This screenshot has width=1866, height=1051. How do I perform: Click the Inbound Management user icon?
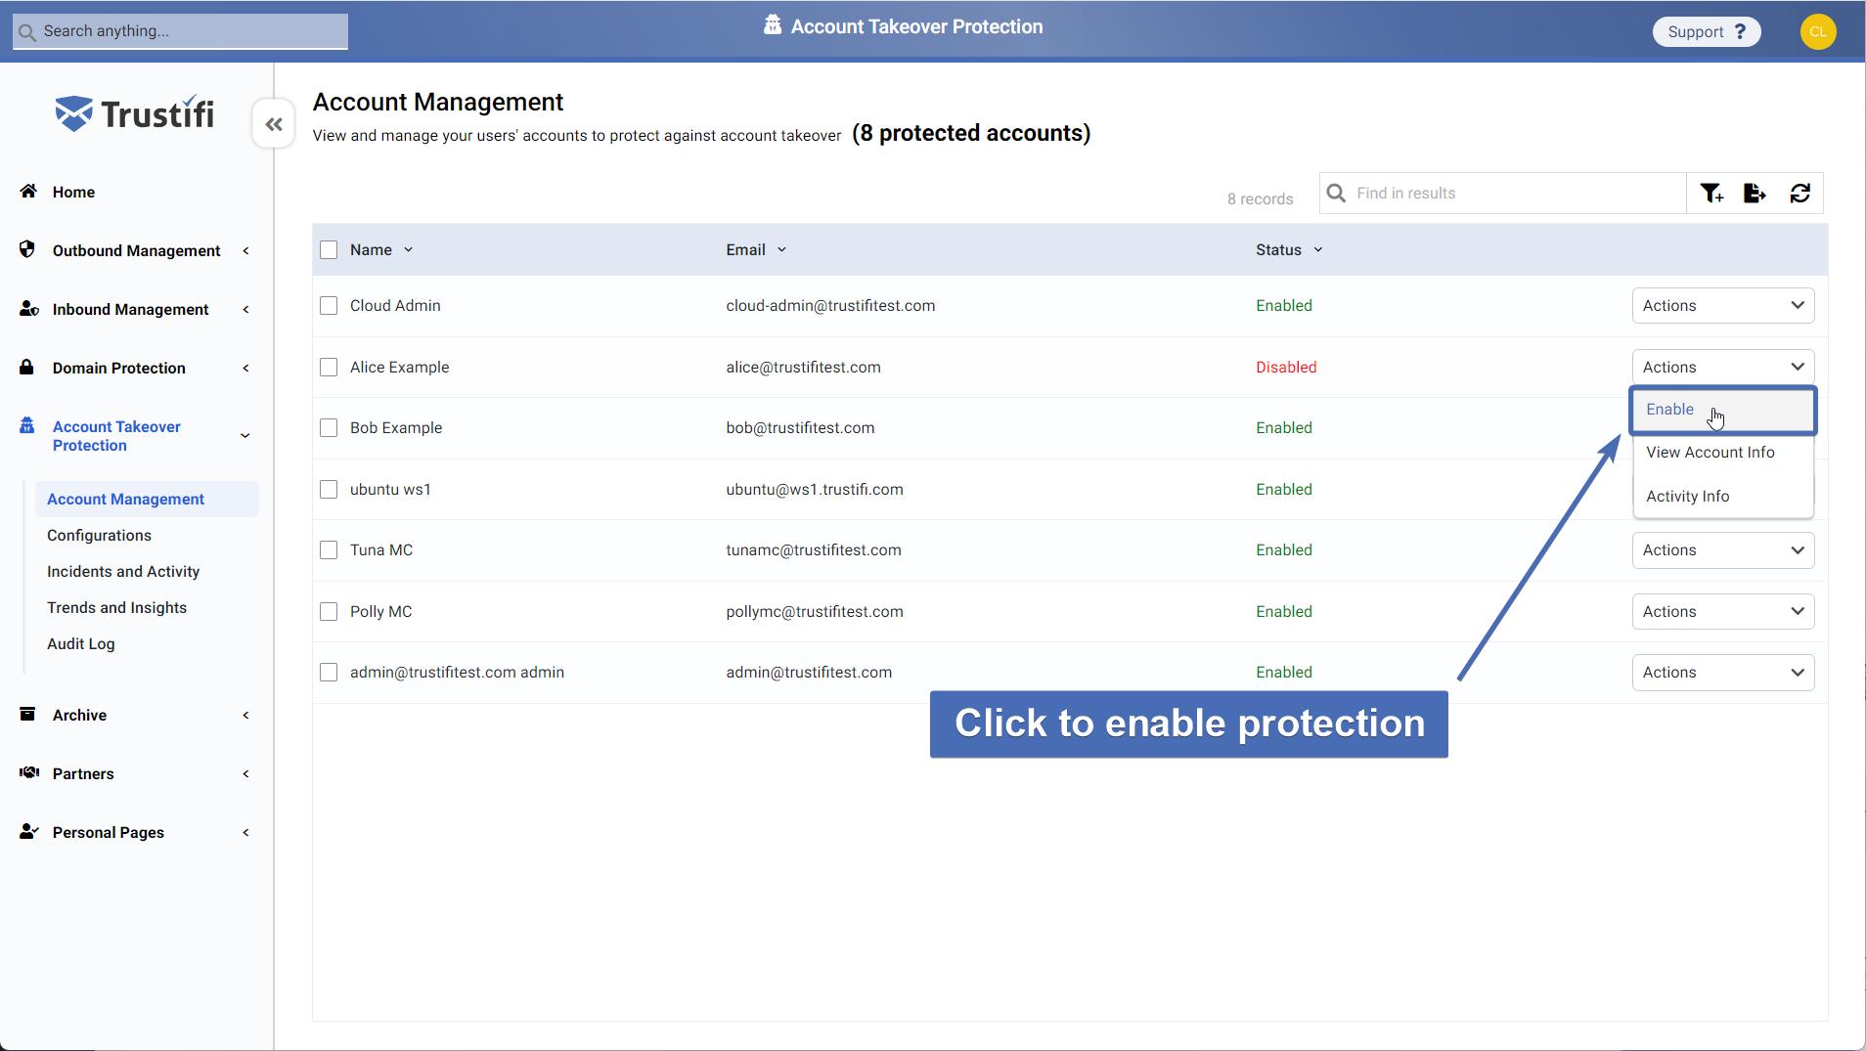point(29,308)
